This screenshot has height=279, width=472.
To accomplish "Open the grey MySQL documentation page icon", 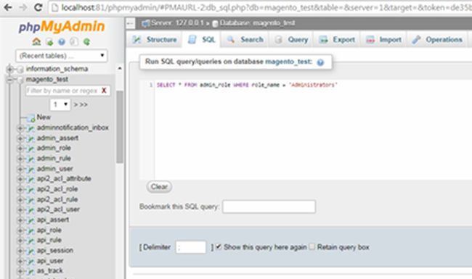I will coord(74,42).
